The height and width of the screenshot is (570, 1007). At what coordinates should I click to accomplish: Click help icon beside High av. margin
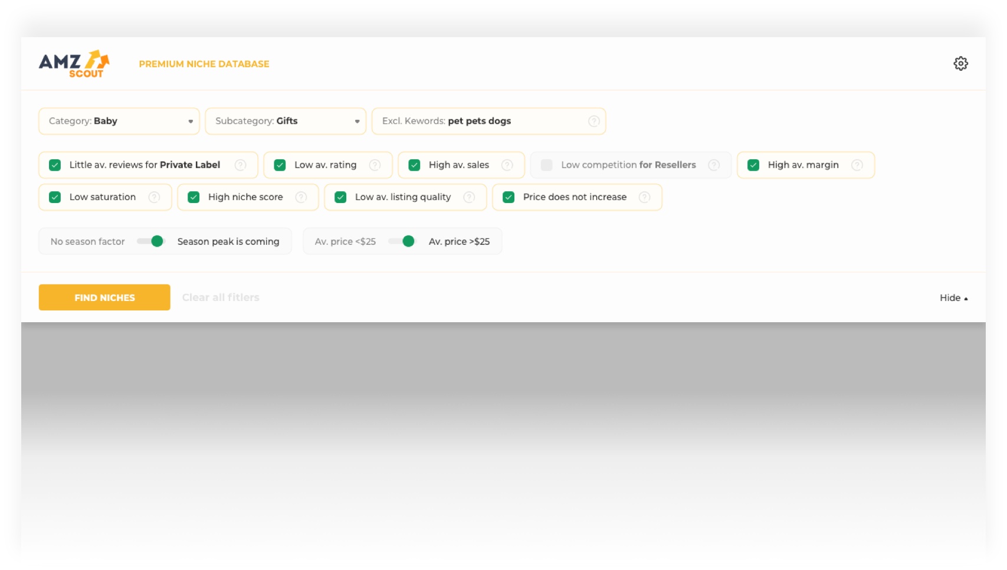857,165
